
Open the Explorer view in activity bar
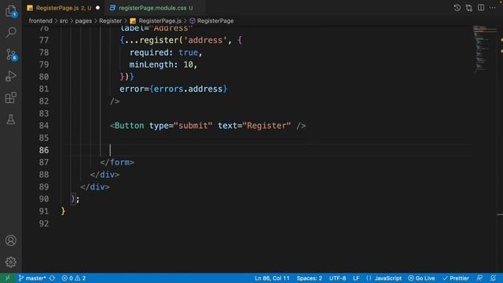click(x=11, y=11)
